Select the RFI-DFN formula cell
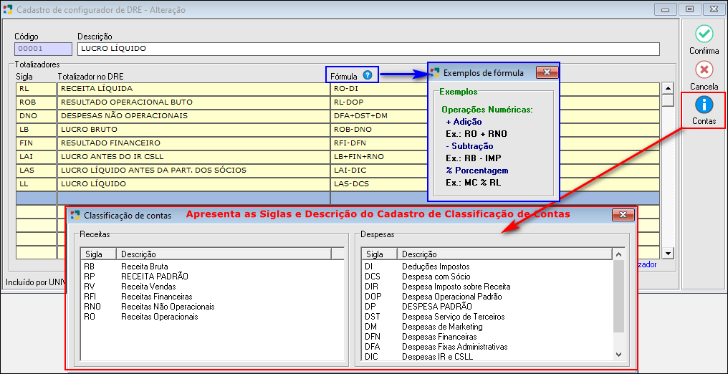The image size is (728, 374). click(495, 143)
